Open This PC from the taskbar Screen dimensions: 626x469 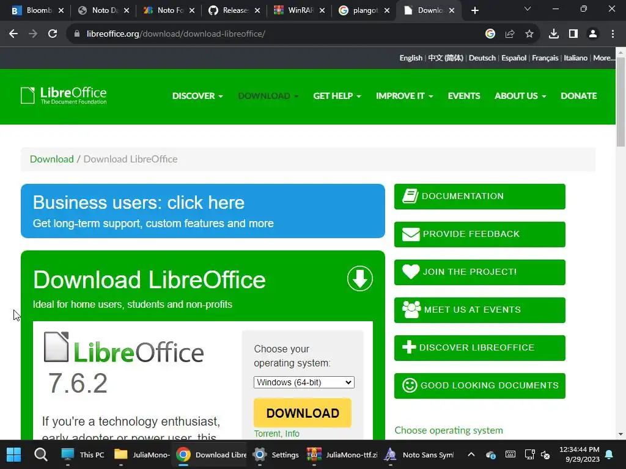[x=83, y=454]
